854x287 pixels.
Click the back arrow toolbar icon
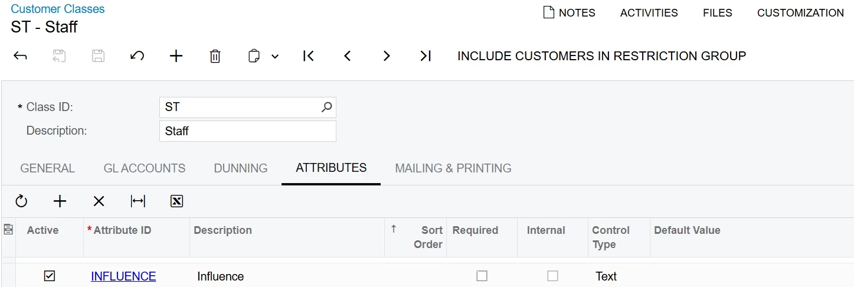click(x=20, y=56)
